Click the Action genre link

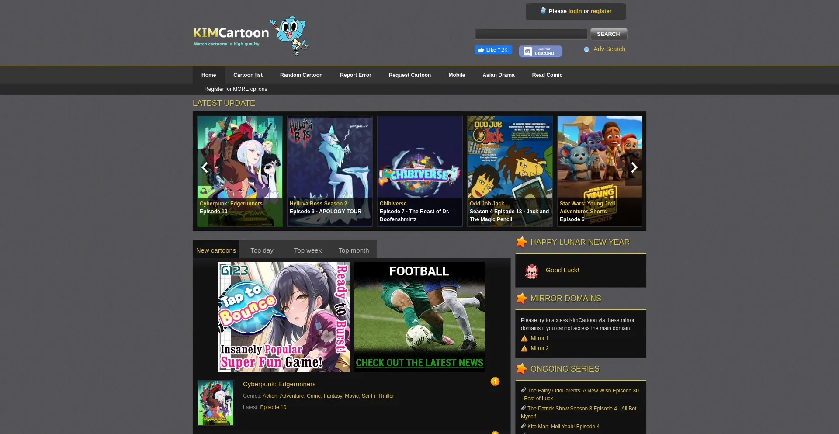[x=270, y=396]
